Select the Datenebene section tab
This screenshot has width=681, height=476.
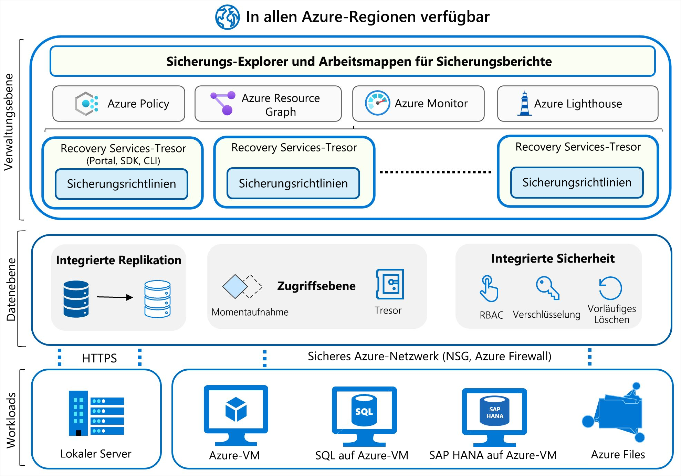(15, 285)
